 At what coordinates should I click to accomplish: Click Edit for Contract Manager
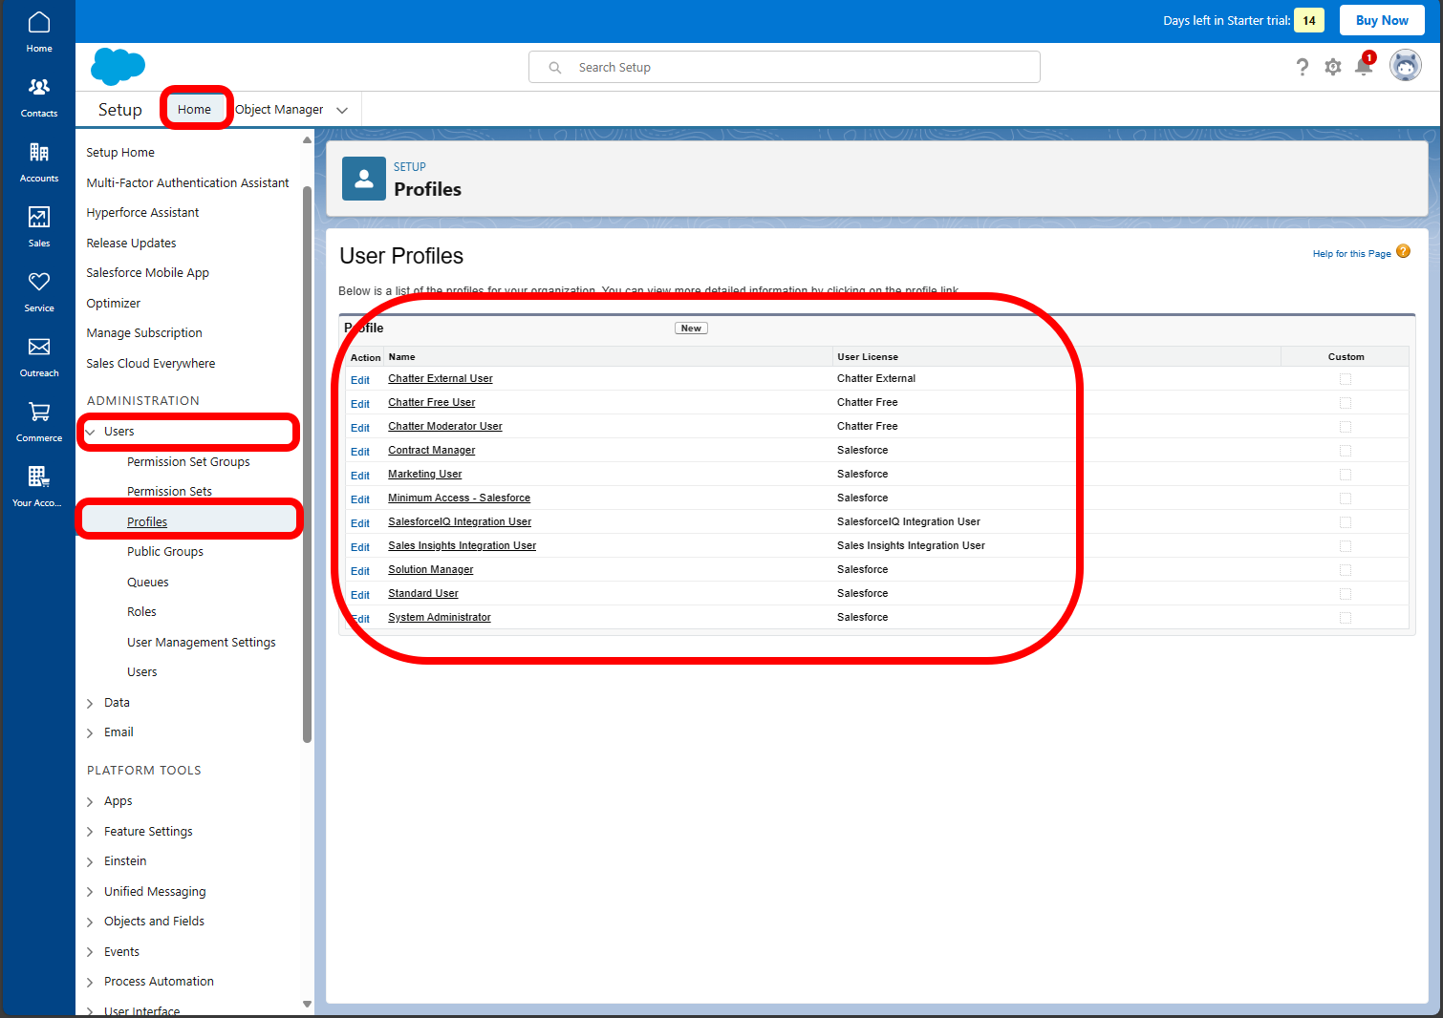360,452
